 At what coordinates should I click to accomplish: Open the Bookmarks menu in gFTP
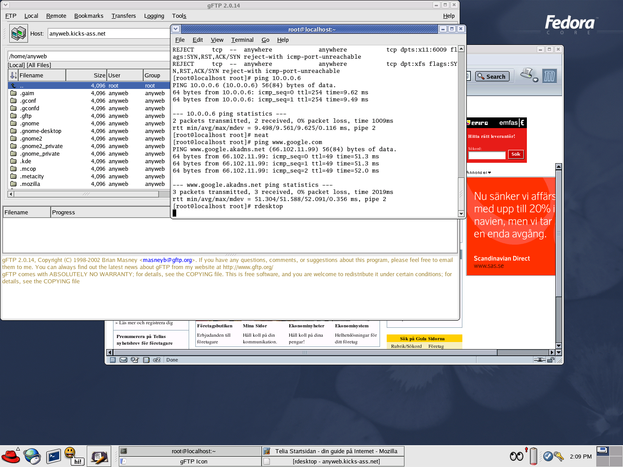(89, 16)
